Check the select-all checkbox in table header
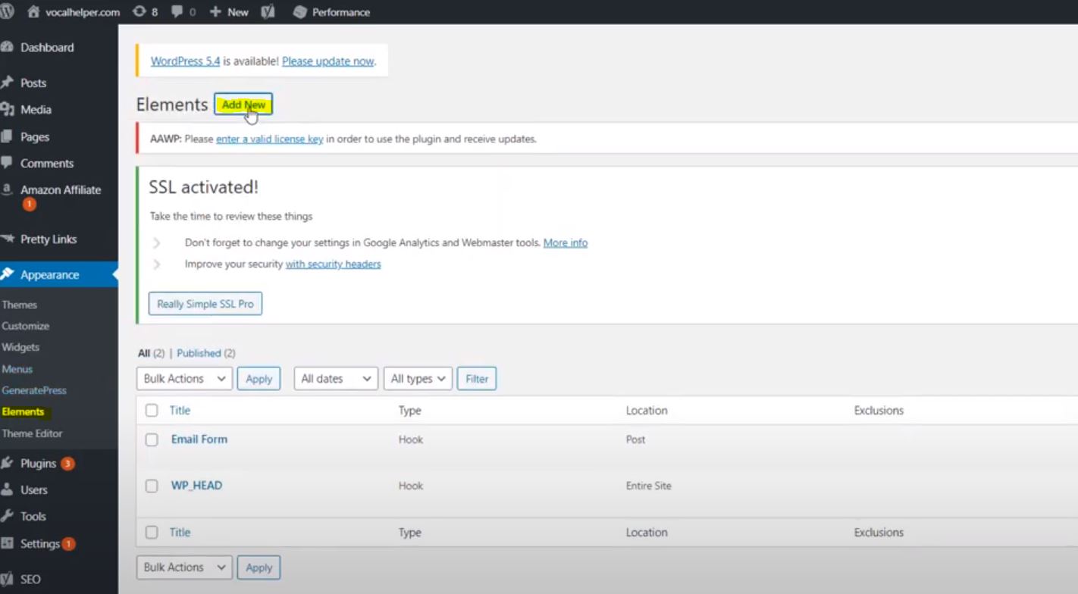 click(x=152, y=410)
